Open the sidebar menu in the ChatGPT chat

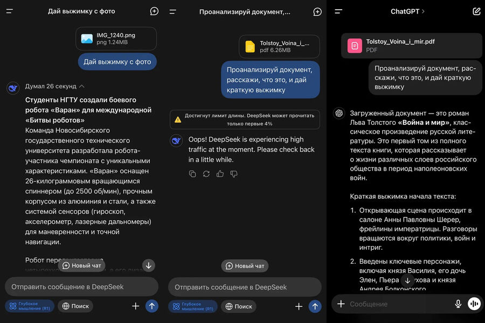[x=338, y=11]
